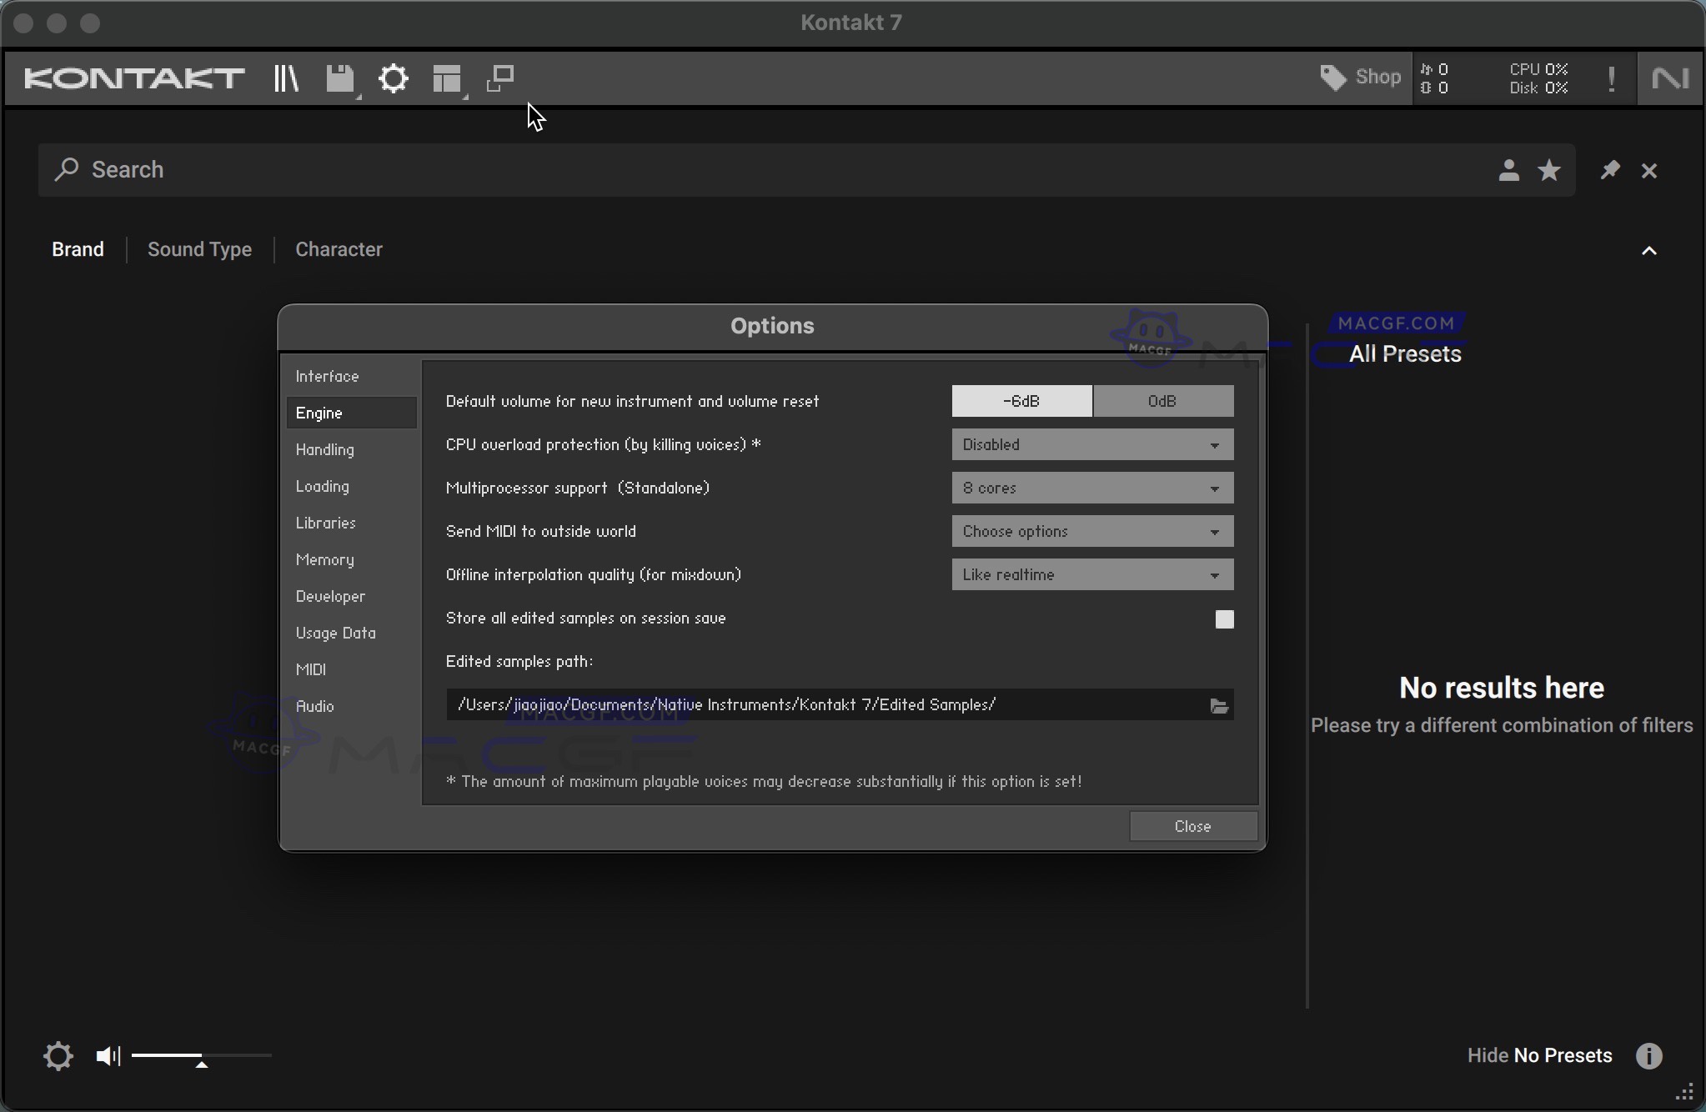This screenshot has height=1112, width=1706.
Task: Select the 0dB default volume option
Action: (1162, 401)
